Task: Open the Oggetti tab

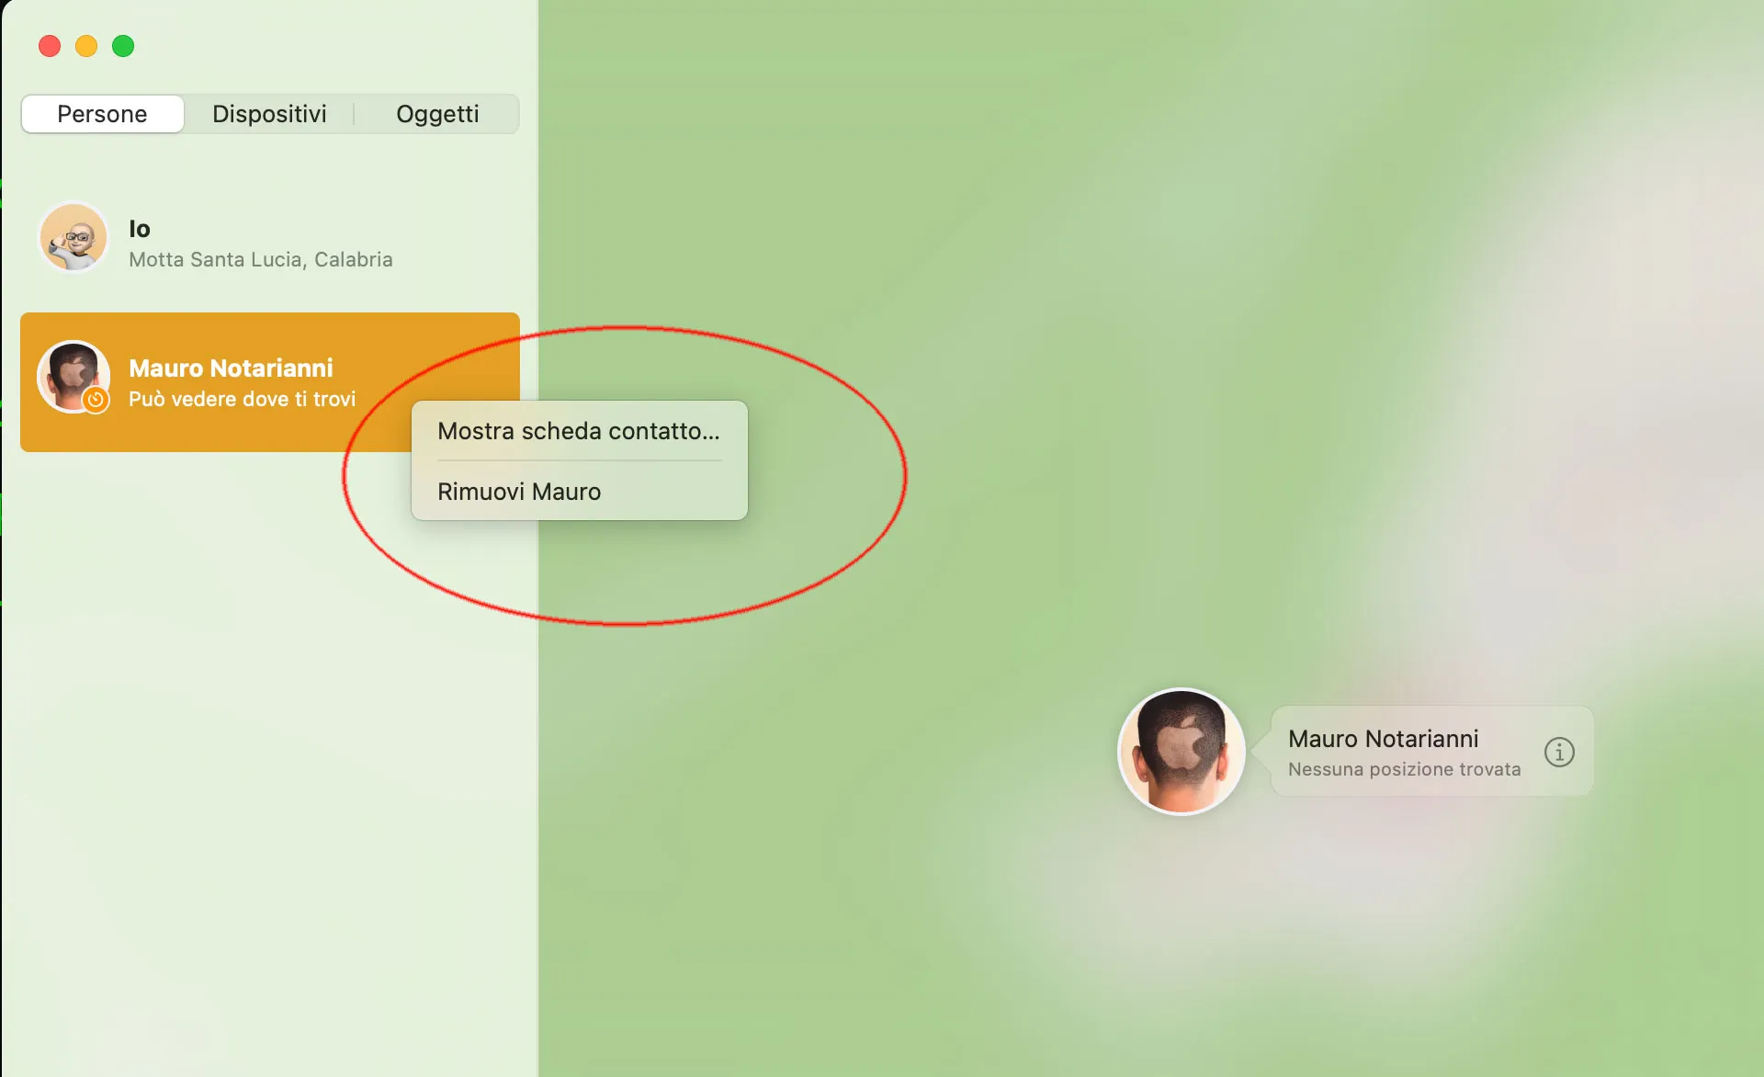Action: point(437,114)
